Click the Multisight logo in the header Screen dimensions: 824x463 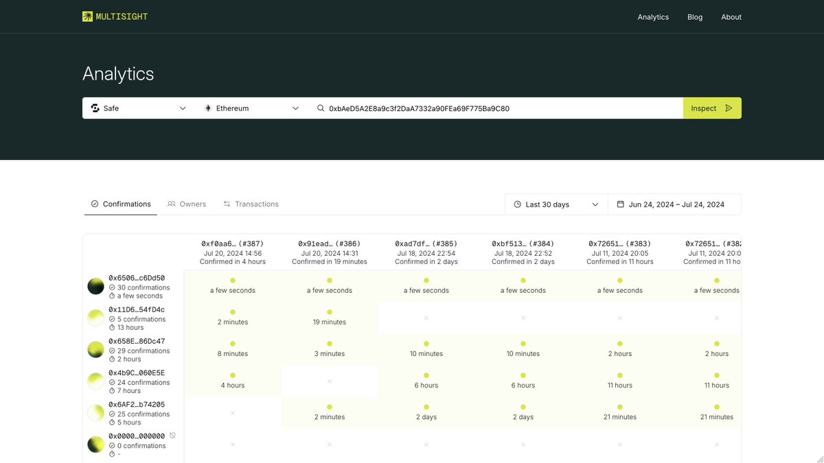click(115, 16)
